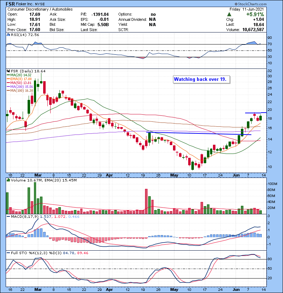Click the tallest volume bar in early March
283x293 pixels.
pyautogui.click(x=35, y=198)
